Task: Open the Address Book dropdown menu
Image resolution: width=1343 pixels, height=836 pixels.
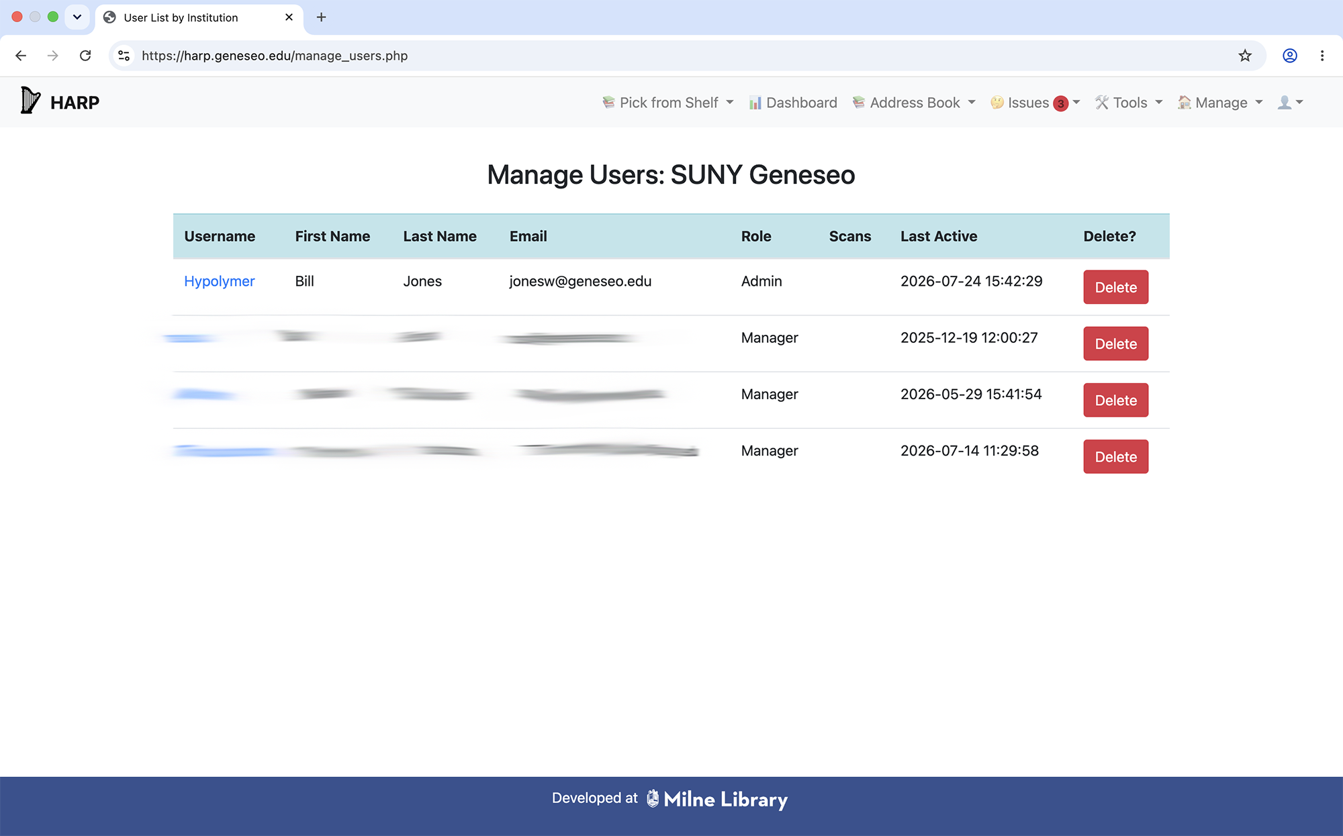Action: 914,103
